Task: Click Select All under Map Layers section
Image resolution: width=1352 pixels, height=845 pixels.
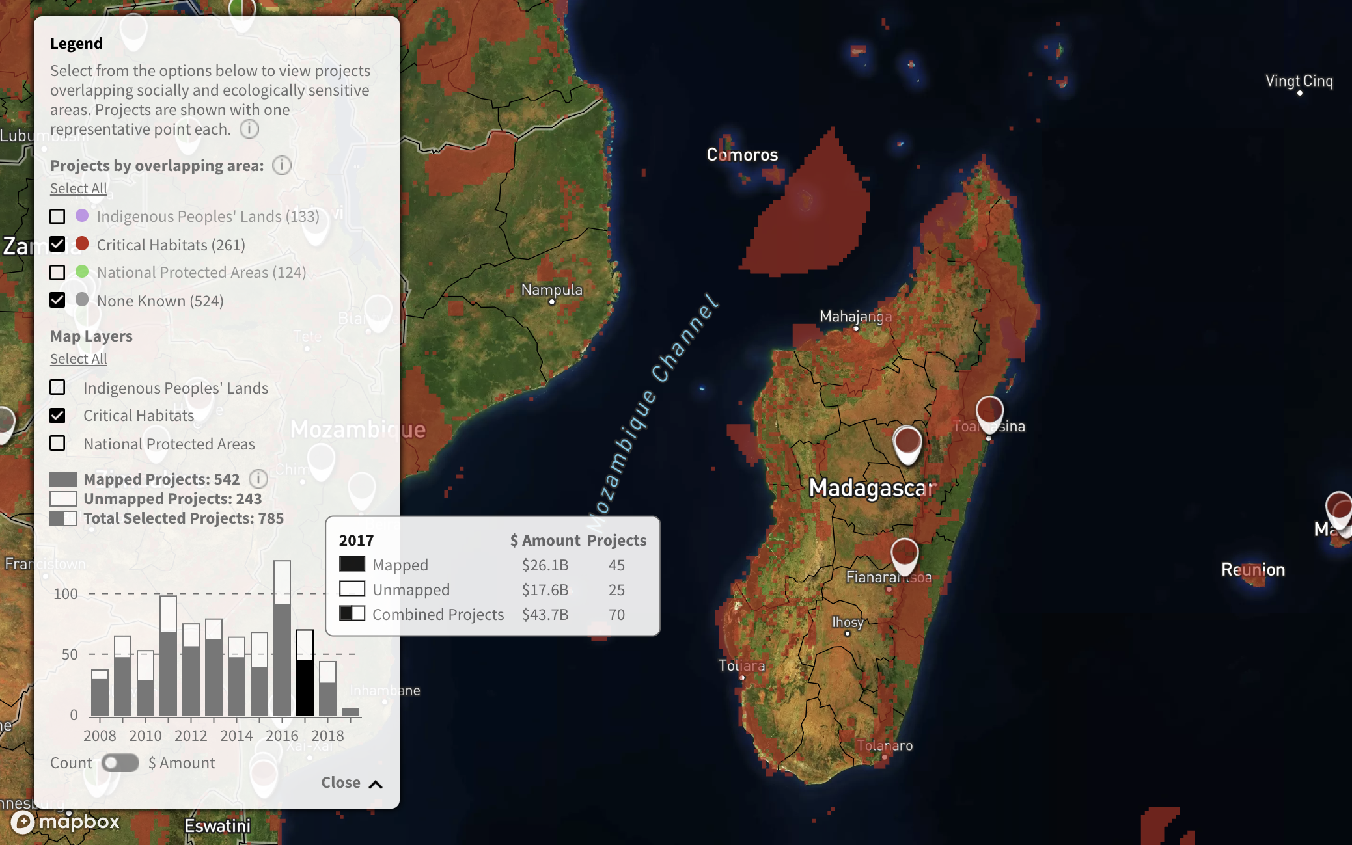Action: coord(78,357)
